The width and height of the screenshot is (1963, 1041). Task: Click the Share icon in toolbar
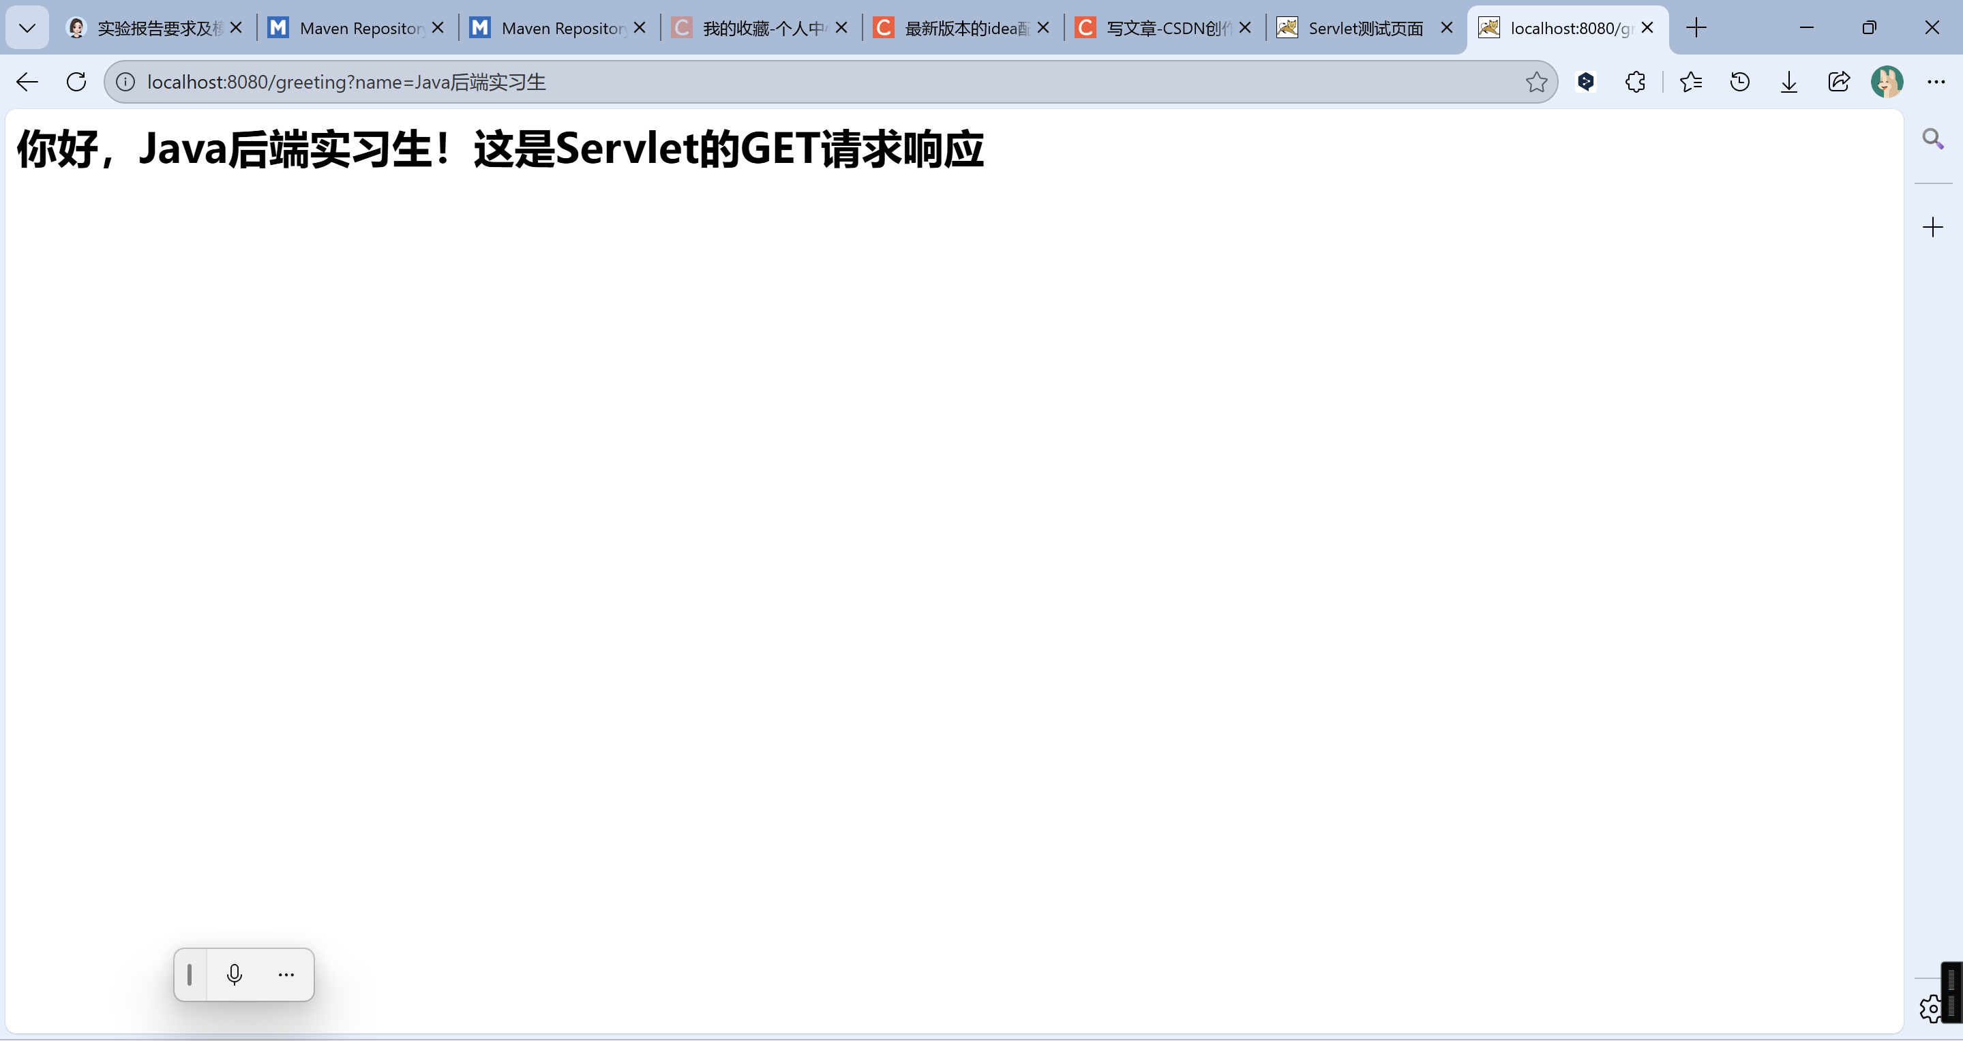point(1838,82)
